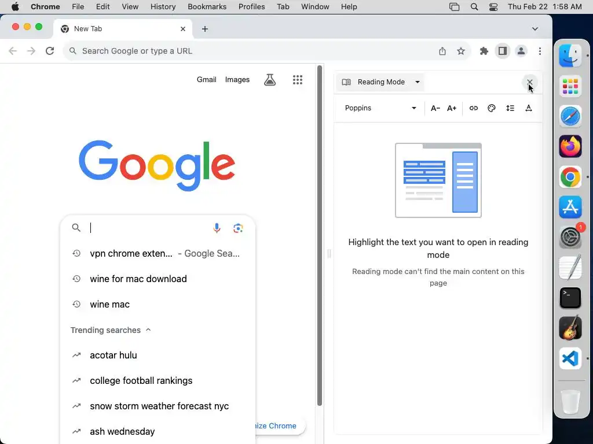Open reading mode color theme picker
This screenshot has width=593, height=444.
(492, 108)
